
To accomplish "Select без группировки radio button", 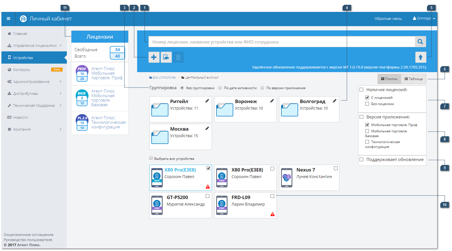I will [182, 88].
